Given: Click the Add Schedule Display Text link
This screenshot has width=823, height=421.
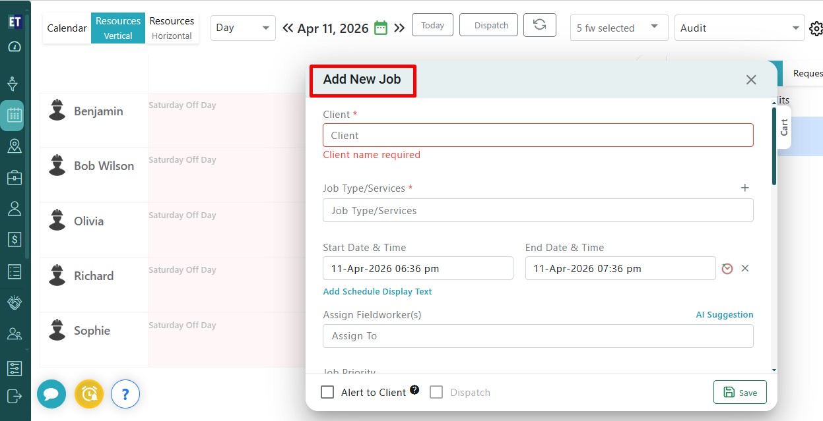Looking at the screenshot, I should (x=378, y=291).
